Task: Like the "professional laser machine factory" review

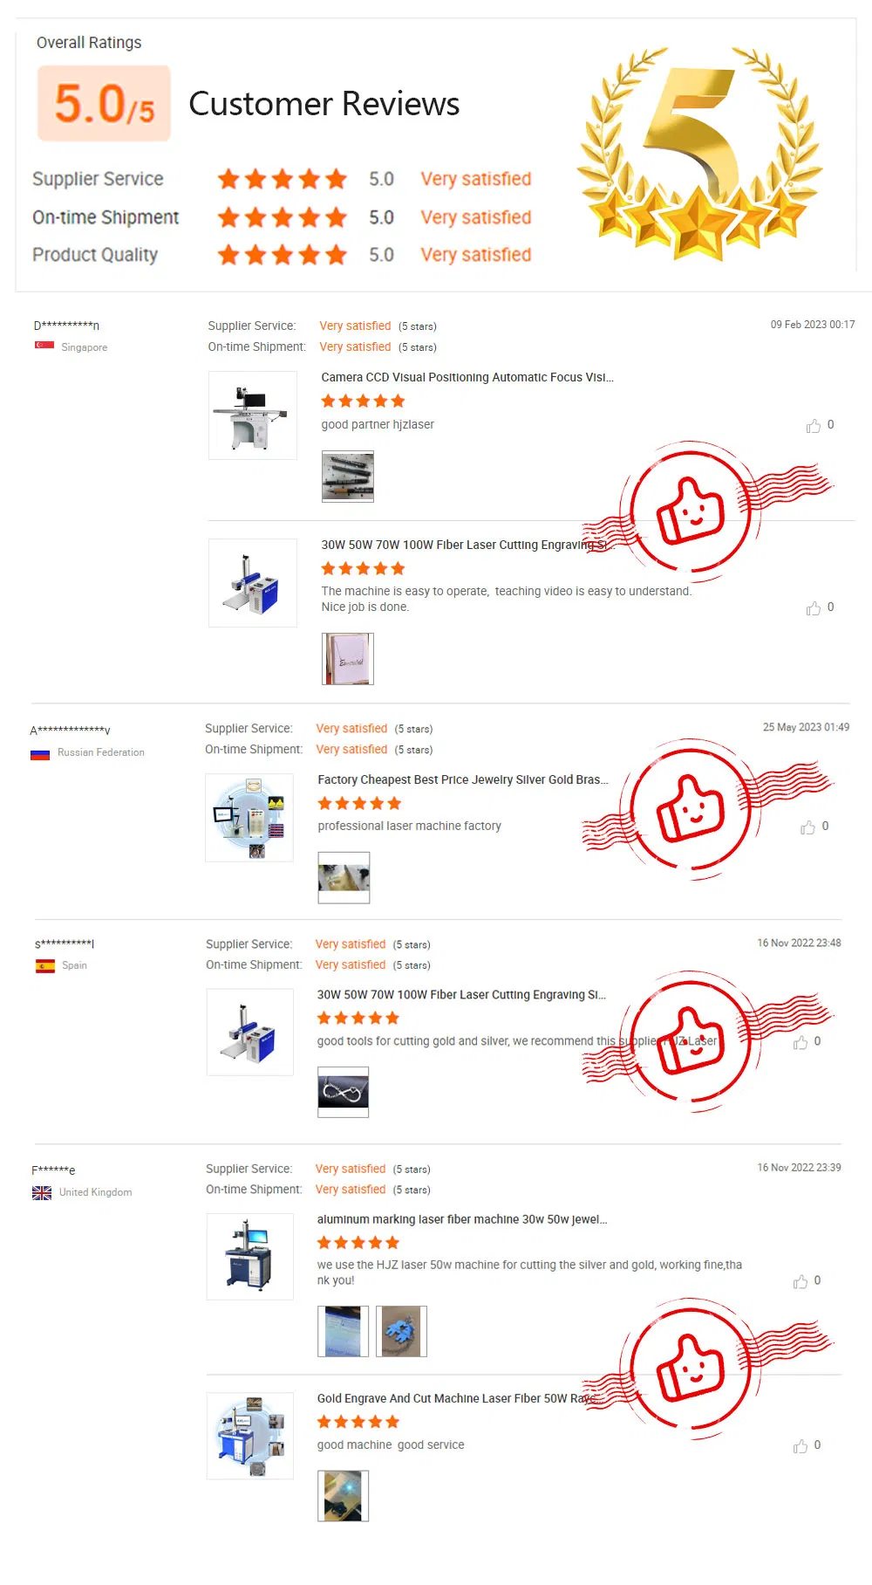Action: [808, 827]
